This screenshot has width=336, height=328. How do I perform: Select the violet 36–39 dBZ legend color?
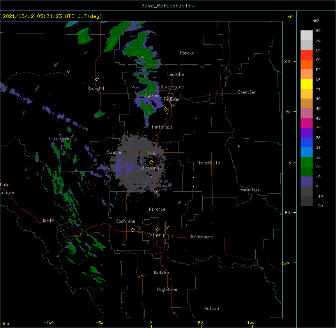(x=306, y=133)
